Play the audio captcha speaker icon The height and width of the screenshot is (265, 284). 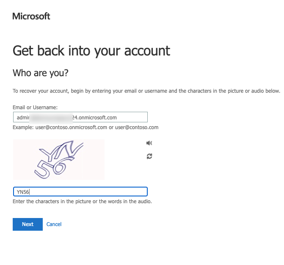tap(149, 144)
